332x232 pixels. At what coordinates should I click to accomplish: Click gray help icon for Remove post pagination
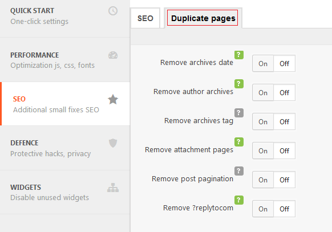(239, 171)
